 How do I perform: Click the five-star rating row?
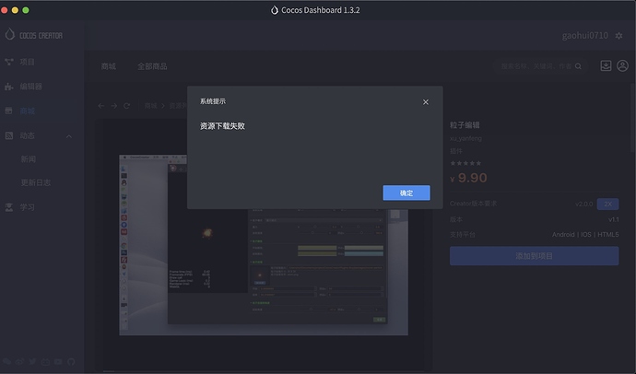coord(465,163)
